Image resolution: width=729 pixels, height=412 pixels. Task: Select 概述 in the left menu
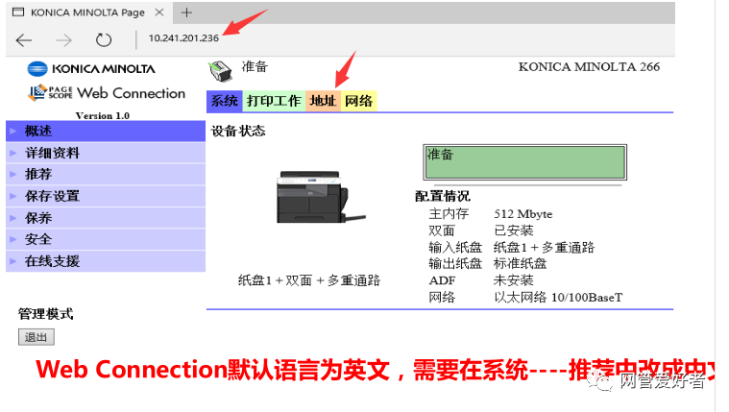(106, 132)
